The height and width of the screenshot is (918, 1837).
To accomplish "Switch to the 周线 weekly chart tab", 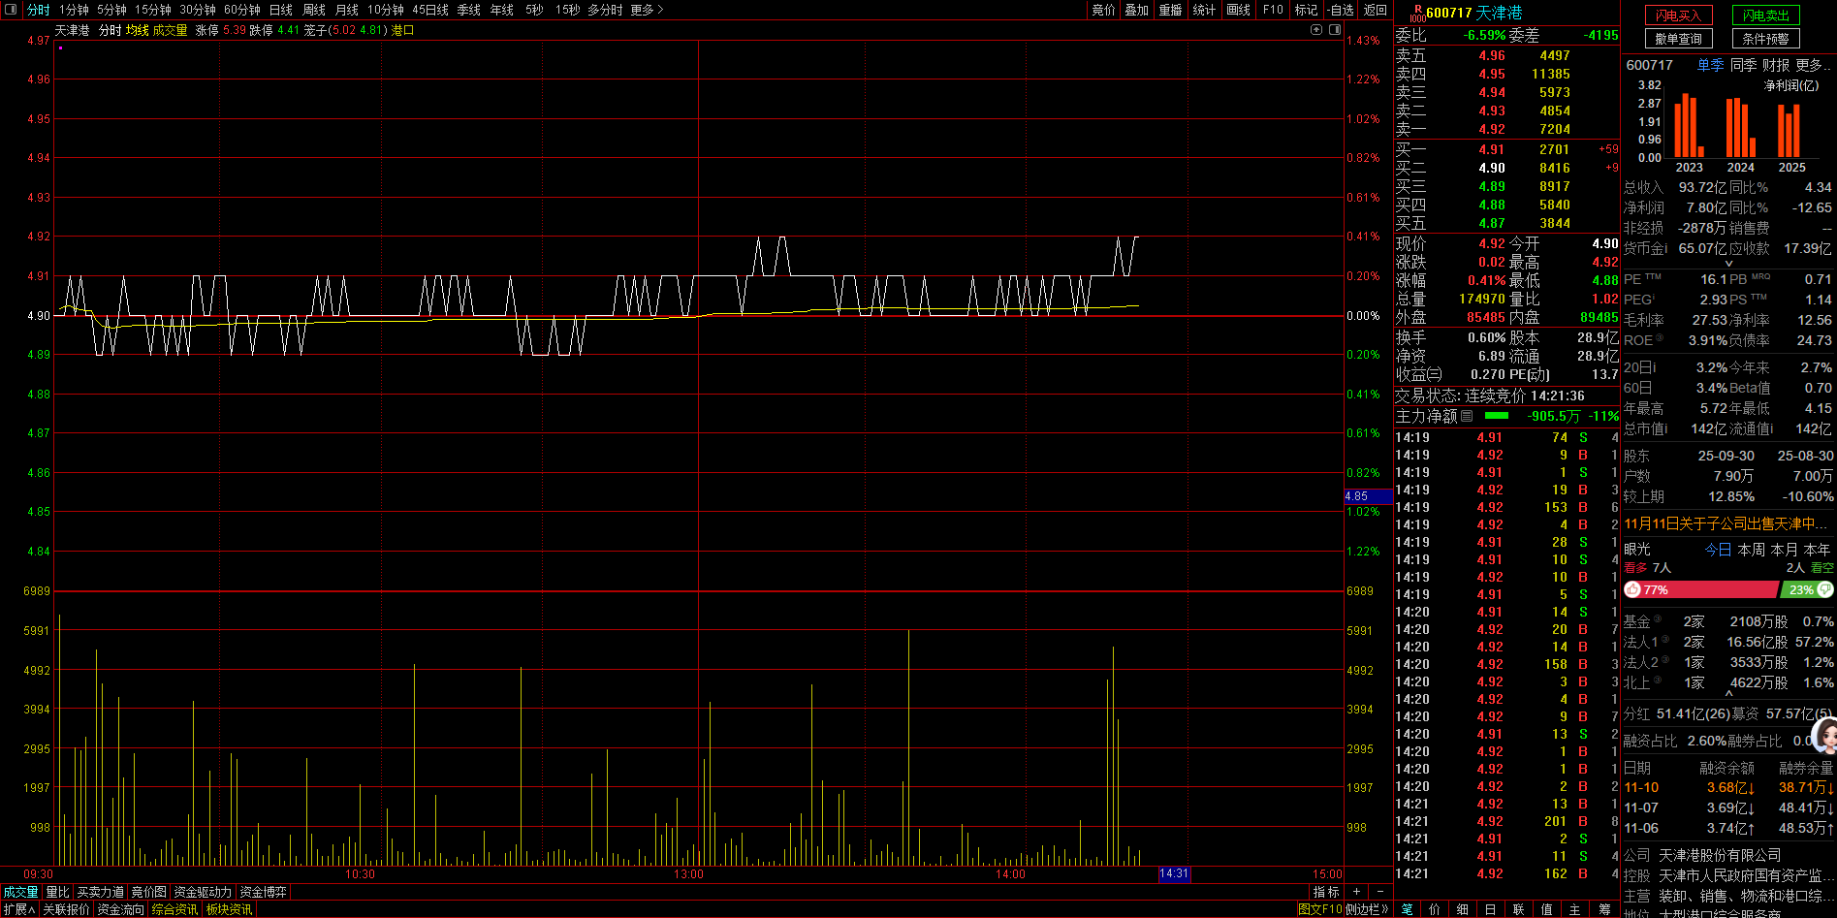I will point(314,10).
